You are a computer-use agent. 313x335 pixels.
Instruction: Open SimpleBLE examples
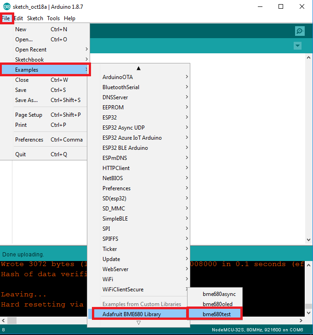tap(139, 219)
